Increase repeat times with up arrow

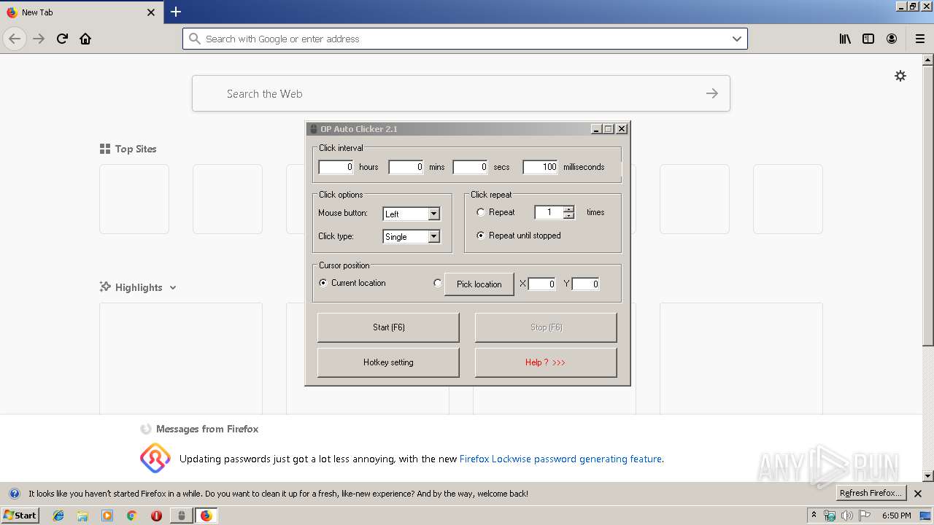pyautogui.click(x=569, y=209)
